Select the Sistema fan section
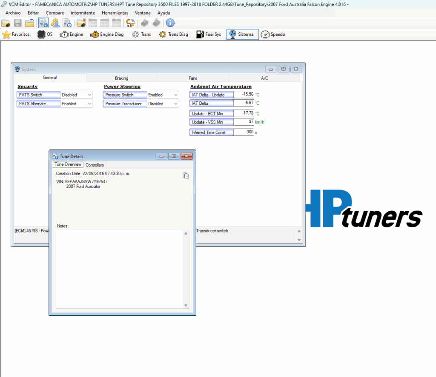This screenshot has width=436, height=377. coord(242,35)
